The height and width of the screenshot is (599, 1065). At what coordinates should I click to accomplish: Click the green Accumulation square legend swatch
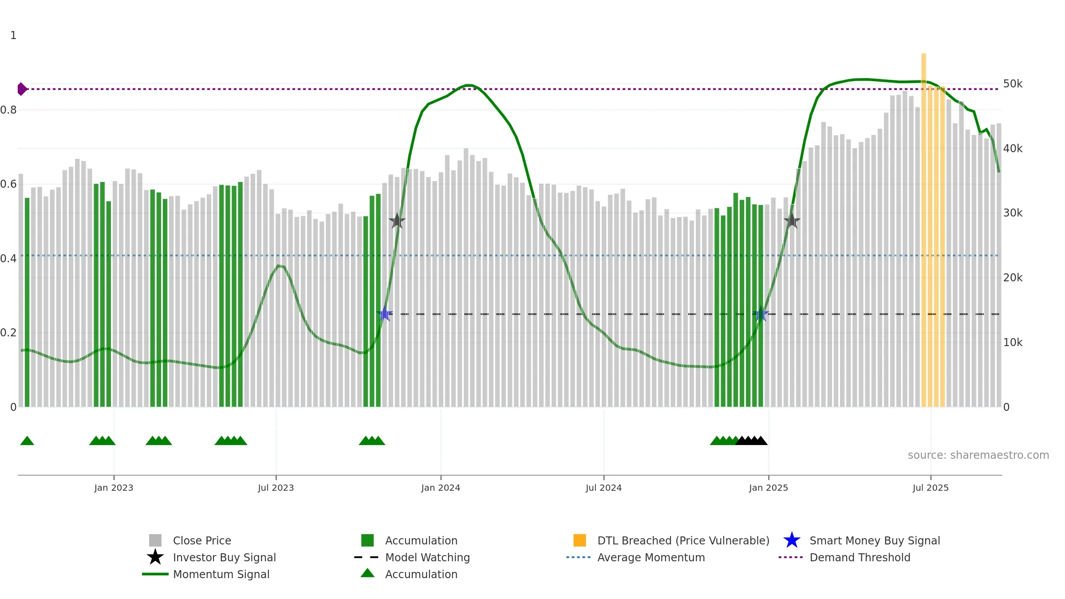(x=367, y=540)
